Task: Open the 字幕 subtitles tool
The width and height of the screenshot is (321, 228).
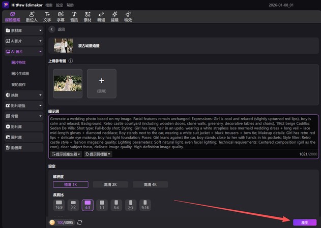Action: 61,16
